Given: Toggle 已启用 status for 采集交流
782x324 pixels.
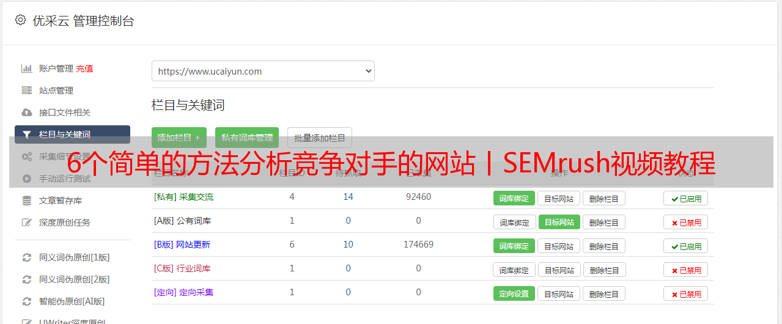Looking at the screenshot, I should (x=686, y=198).
